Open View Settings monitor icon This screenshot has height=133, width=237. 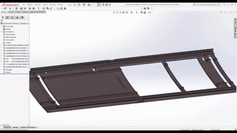150,13
